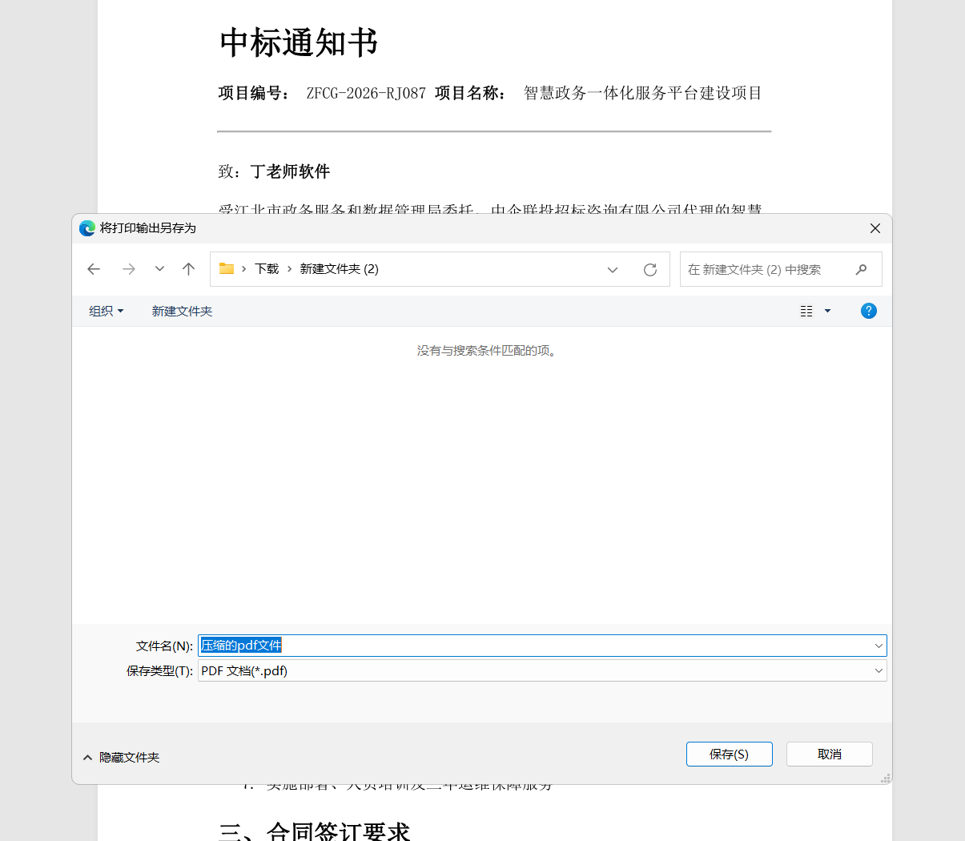Screen dimensions: 965x841
Task: Go back with the left arrow
Action: click(94, 269)
